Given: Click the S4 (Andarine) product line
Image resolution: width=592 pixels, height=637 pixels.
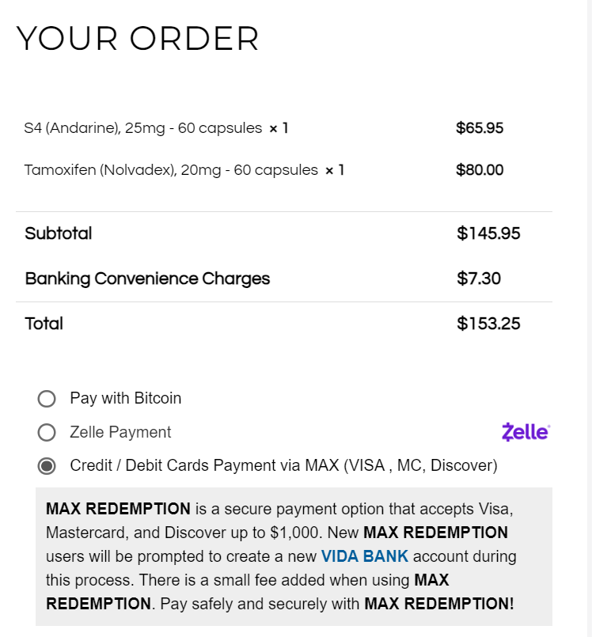Looking at the screenshot, I should pyautogui.click(x=156, y=127).
